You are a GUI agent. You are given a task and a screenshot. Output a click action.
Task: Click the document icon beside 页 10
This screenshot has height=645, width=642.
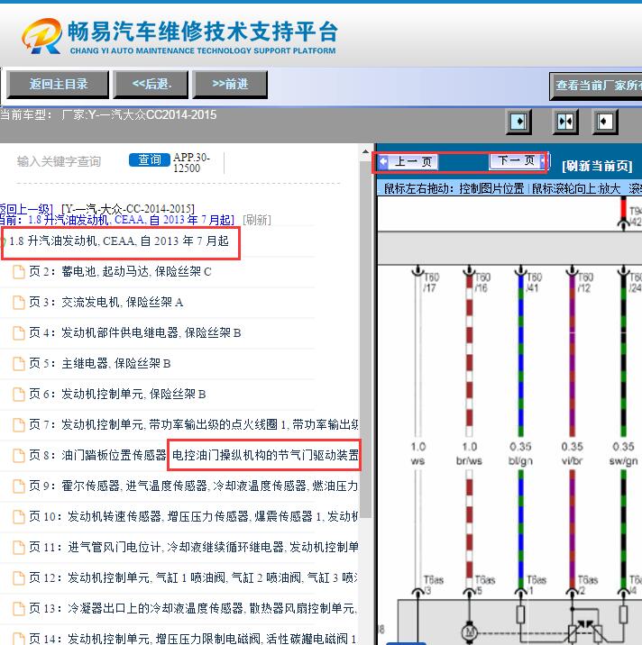click(x=19, y=517)
